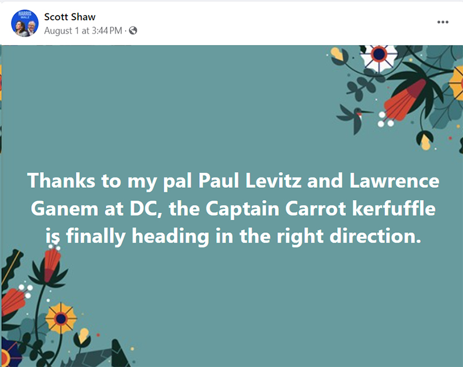This screenshot has width=463, height=367.
Task: Open the August 1 at 3:44 PM timestamp
Action: 83,31
